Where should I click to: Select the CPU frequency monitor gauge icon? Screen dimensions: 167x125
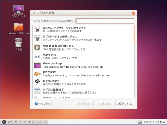tap(37, 47)
